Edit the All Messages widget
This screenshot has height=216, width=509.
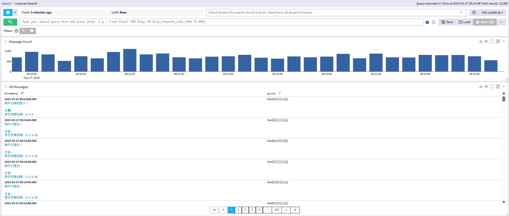498,87
